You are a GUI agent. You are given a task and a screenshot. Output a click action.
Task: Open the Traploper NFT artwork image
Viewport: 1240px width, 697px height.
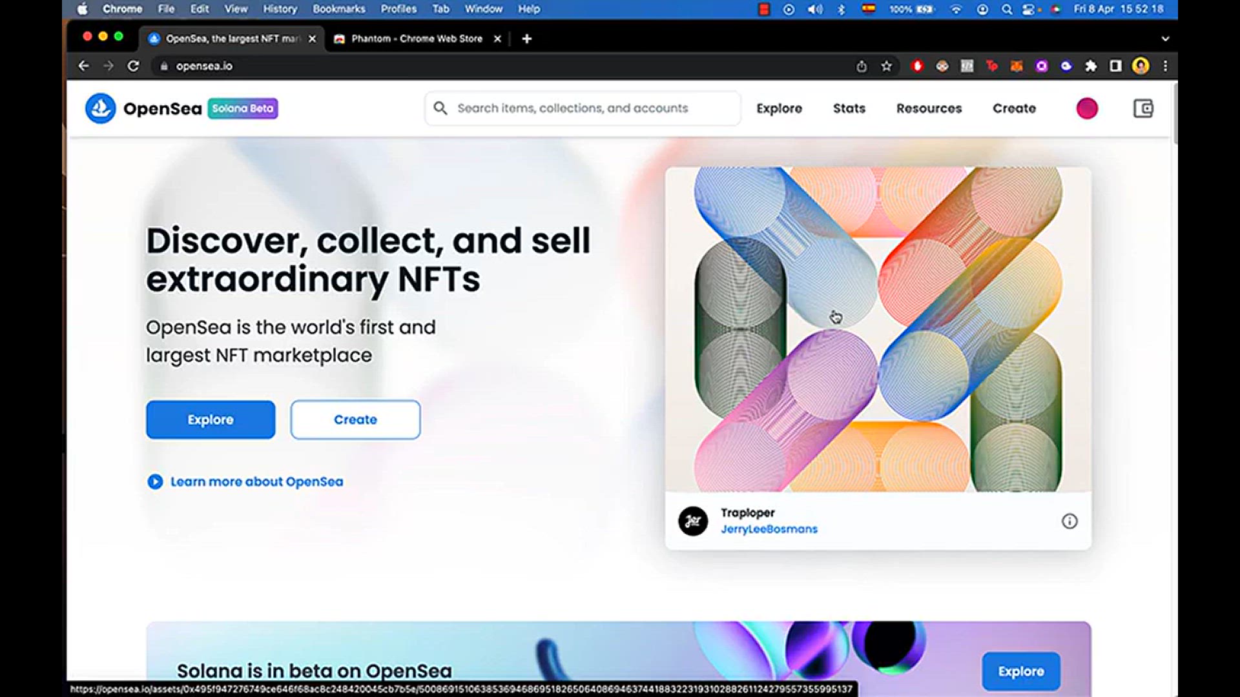[x=878, y=329]
